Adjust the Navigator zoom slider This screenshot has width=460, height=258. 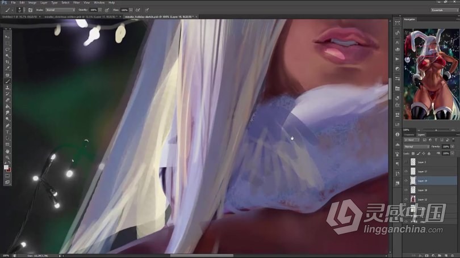436,130
